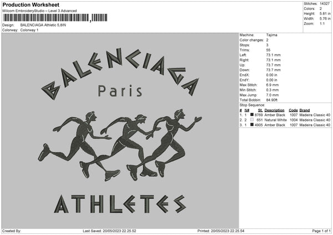Click the Max Stitch value 6.9 mm
Image resolution: width=333 pixels, height=235 pixels.
[273, 85]
